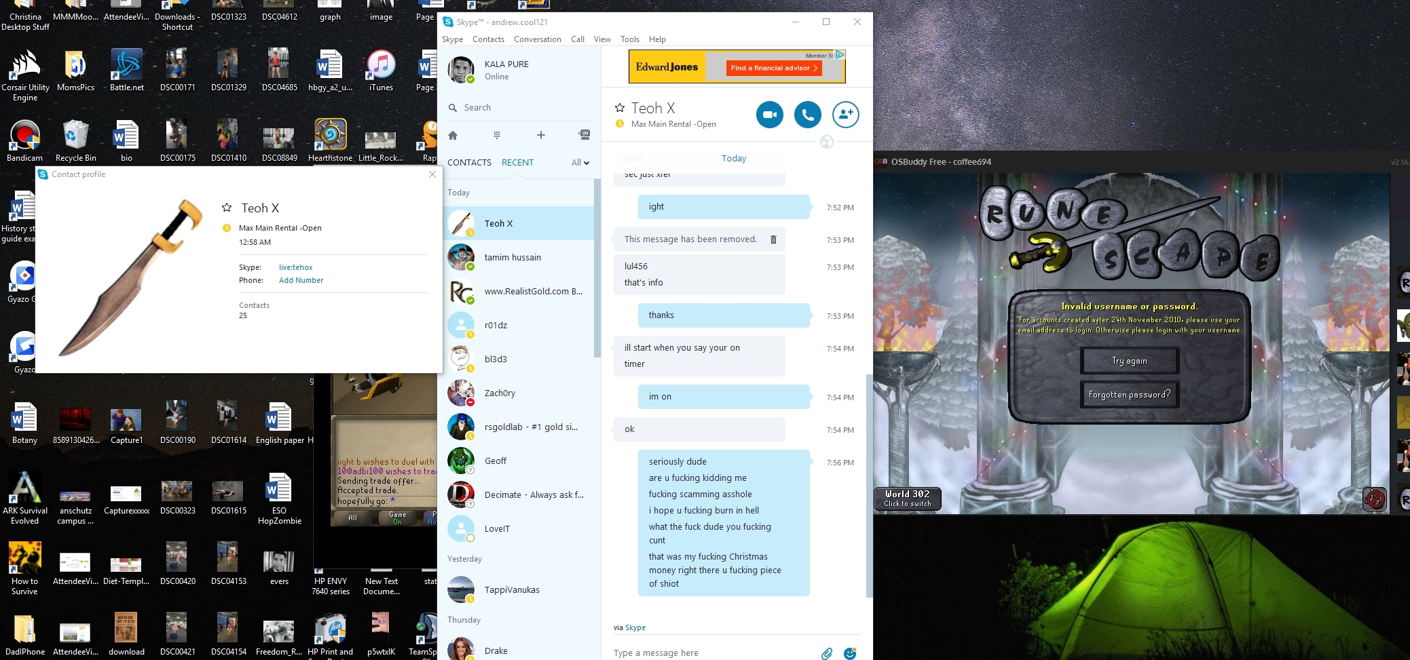The height and width of the screenshot is (660, 1410).
Task: Click the Forgotten password? button
Action: point(1130,395)
